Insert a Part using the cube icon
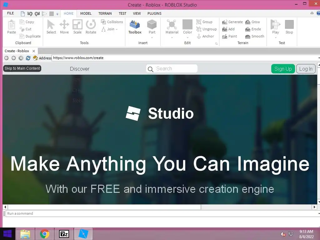Image resolution: width=320 pixels, height=240 pixels. coord(152,25)
